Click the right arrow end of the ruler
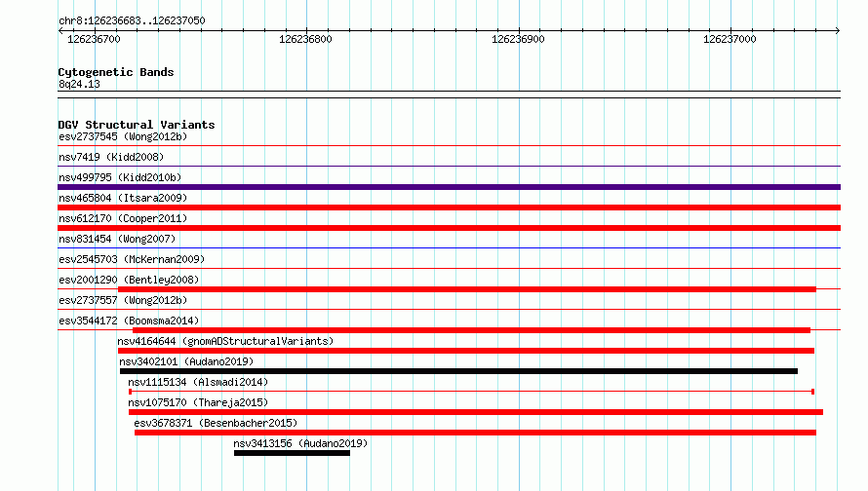 [x=838, y=30]
